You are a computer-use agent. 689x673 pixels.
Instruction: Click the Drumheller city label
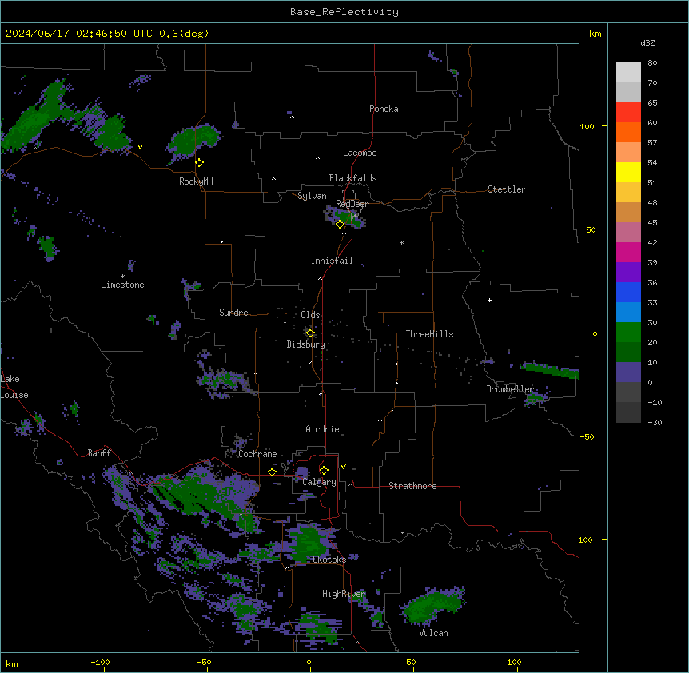[x=510, y=389]
